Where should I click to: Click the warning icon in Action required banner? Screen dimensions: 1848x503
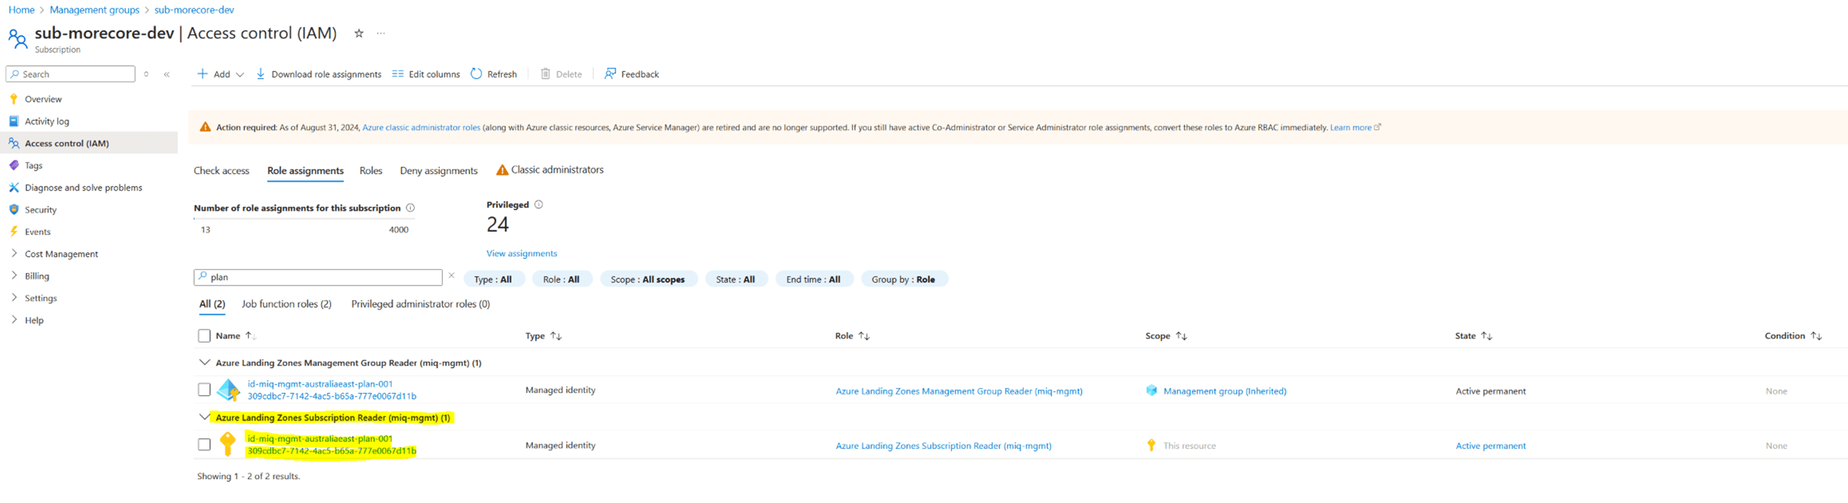[205, 127]
